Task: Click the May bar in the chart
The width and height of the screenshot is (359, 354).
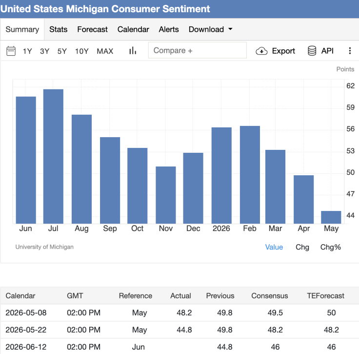Action: [331, 217]
